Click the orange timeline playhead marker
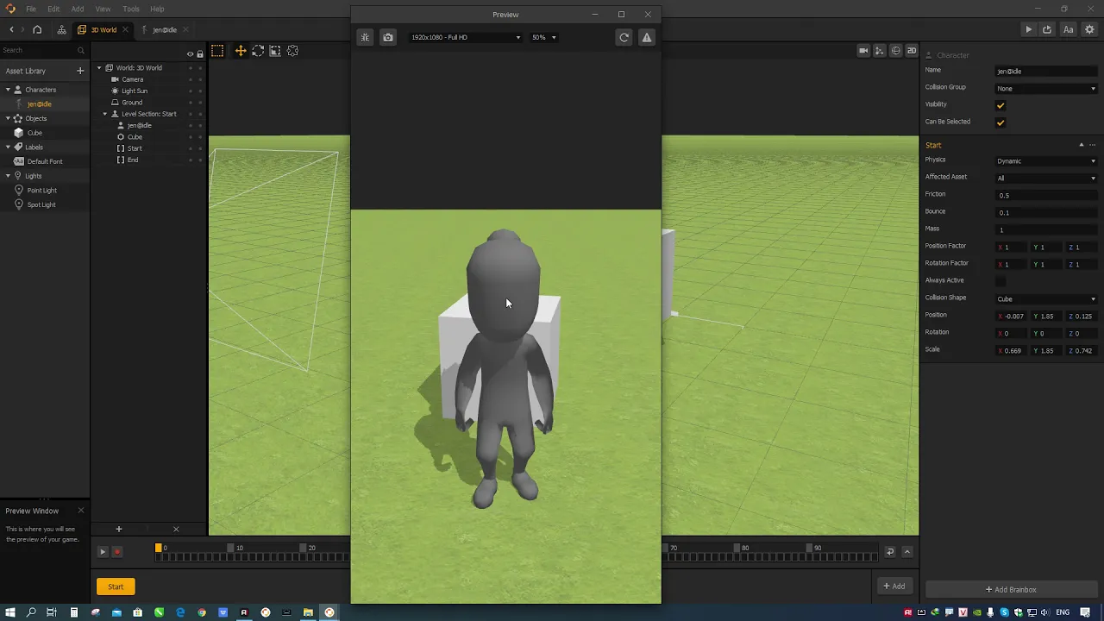Image resolution: width=1104 pixels, height=621 pixels. pos(159,549)
